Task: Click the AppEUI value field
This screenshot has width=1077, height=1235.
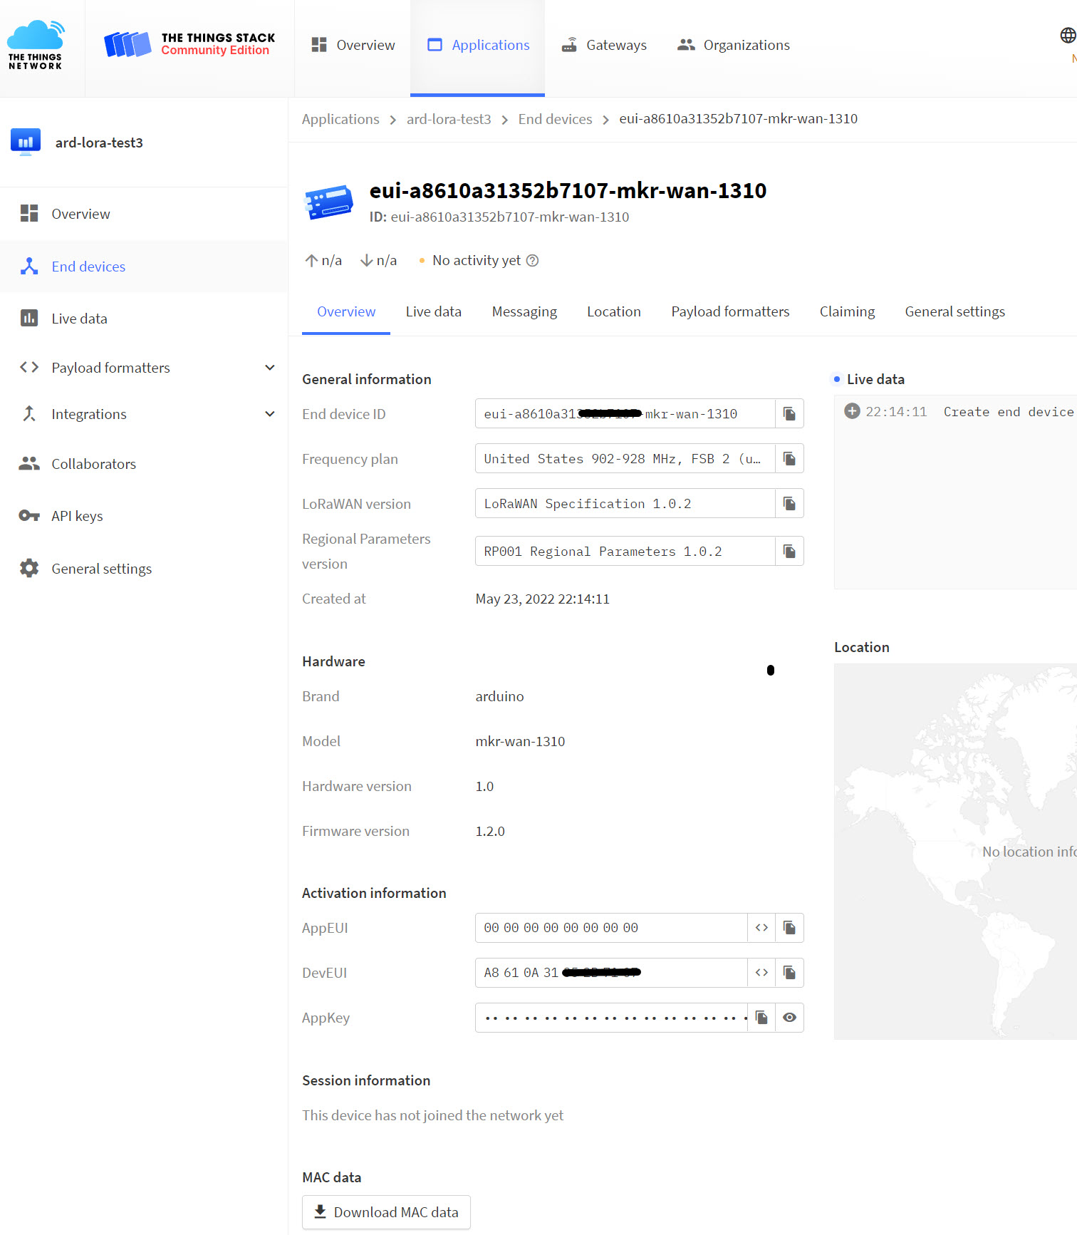Action: [611, 928]
